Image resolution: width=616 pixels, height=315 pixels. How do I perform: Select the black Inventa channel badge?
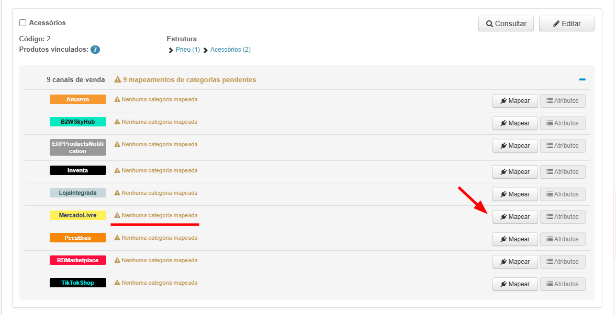[x=78, y=170]
